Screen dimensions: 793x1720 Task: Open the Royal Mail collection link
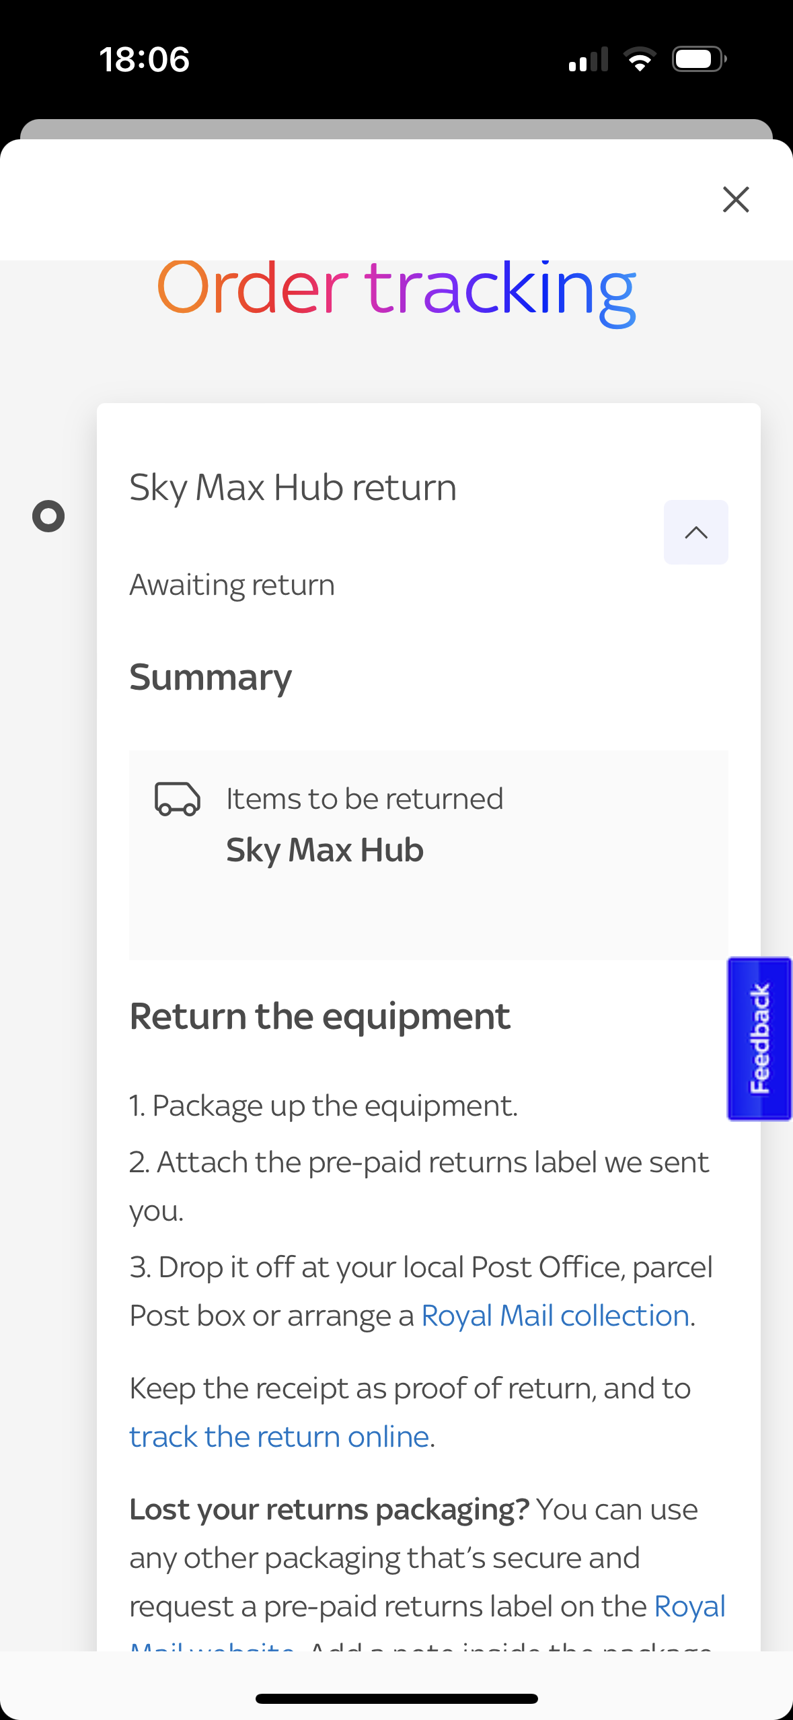(x=555, y=1316)
